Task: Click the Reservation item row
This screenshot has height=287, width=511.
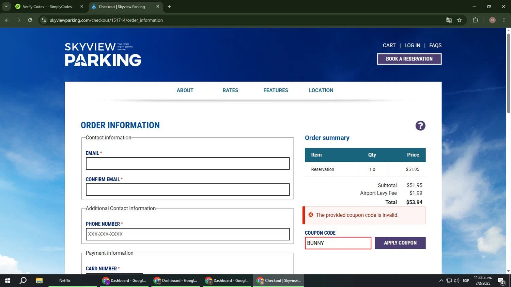Action: (x=365, y=169)
